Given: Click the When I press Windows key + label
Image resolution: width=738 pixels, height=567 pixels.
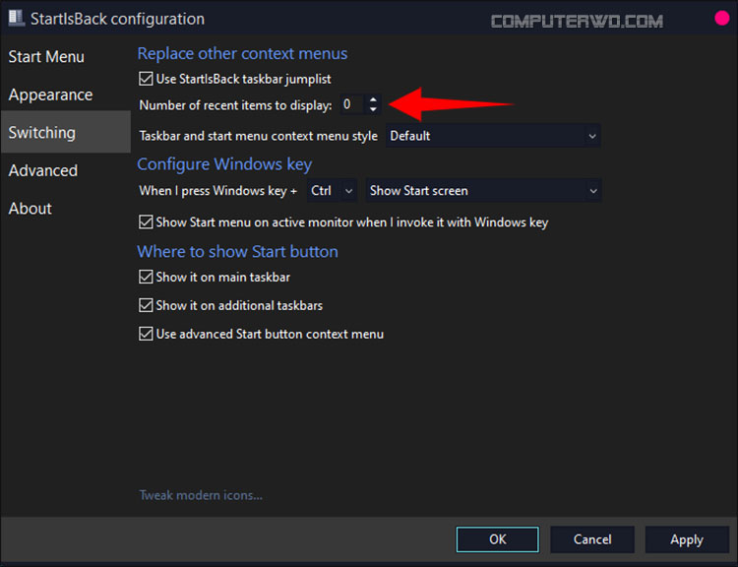Looking at the screenshot, I should (x=217, y=191).
